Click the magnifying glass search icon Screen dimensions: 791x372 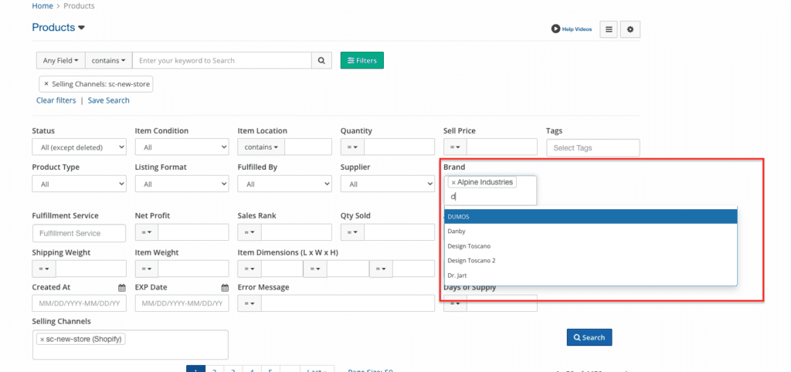click(322, 60)
